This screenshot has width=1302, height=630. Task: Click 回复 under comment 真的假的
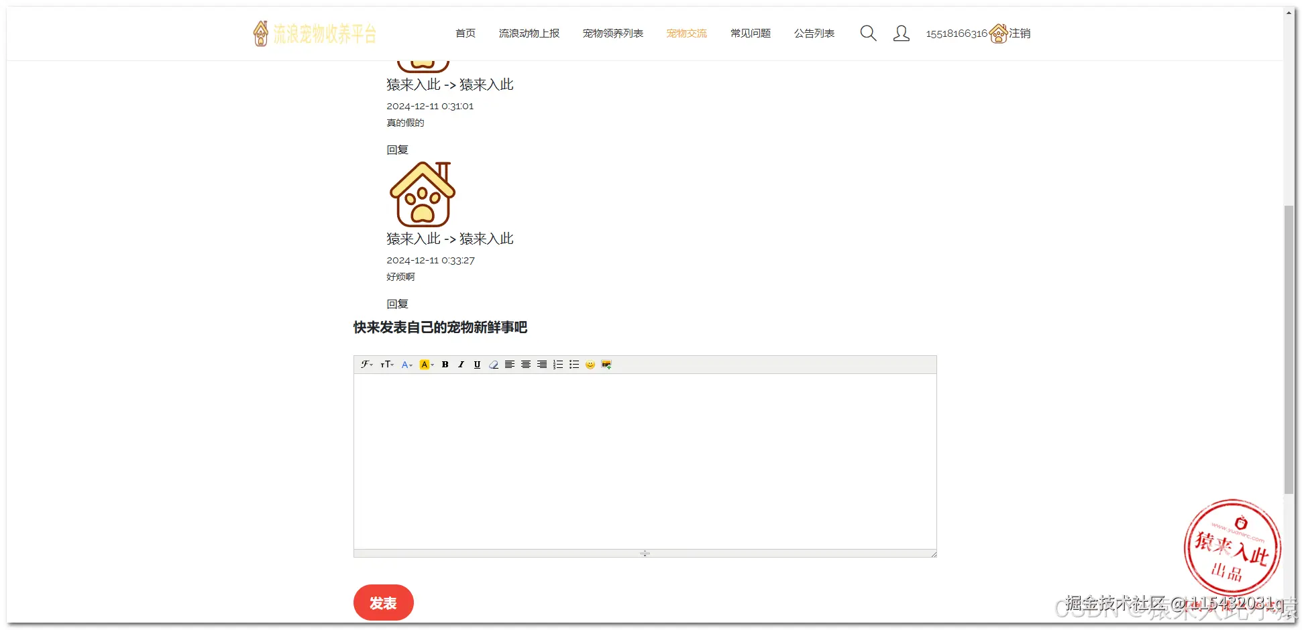pyautogui.click(x=397, y=150)
